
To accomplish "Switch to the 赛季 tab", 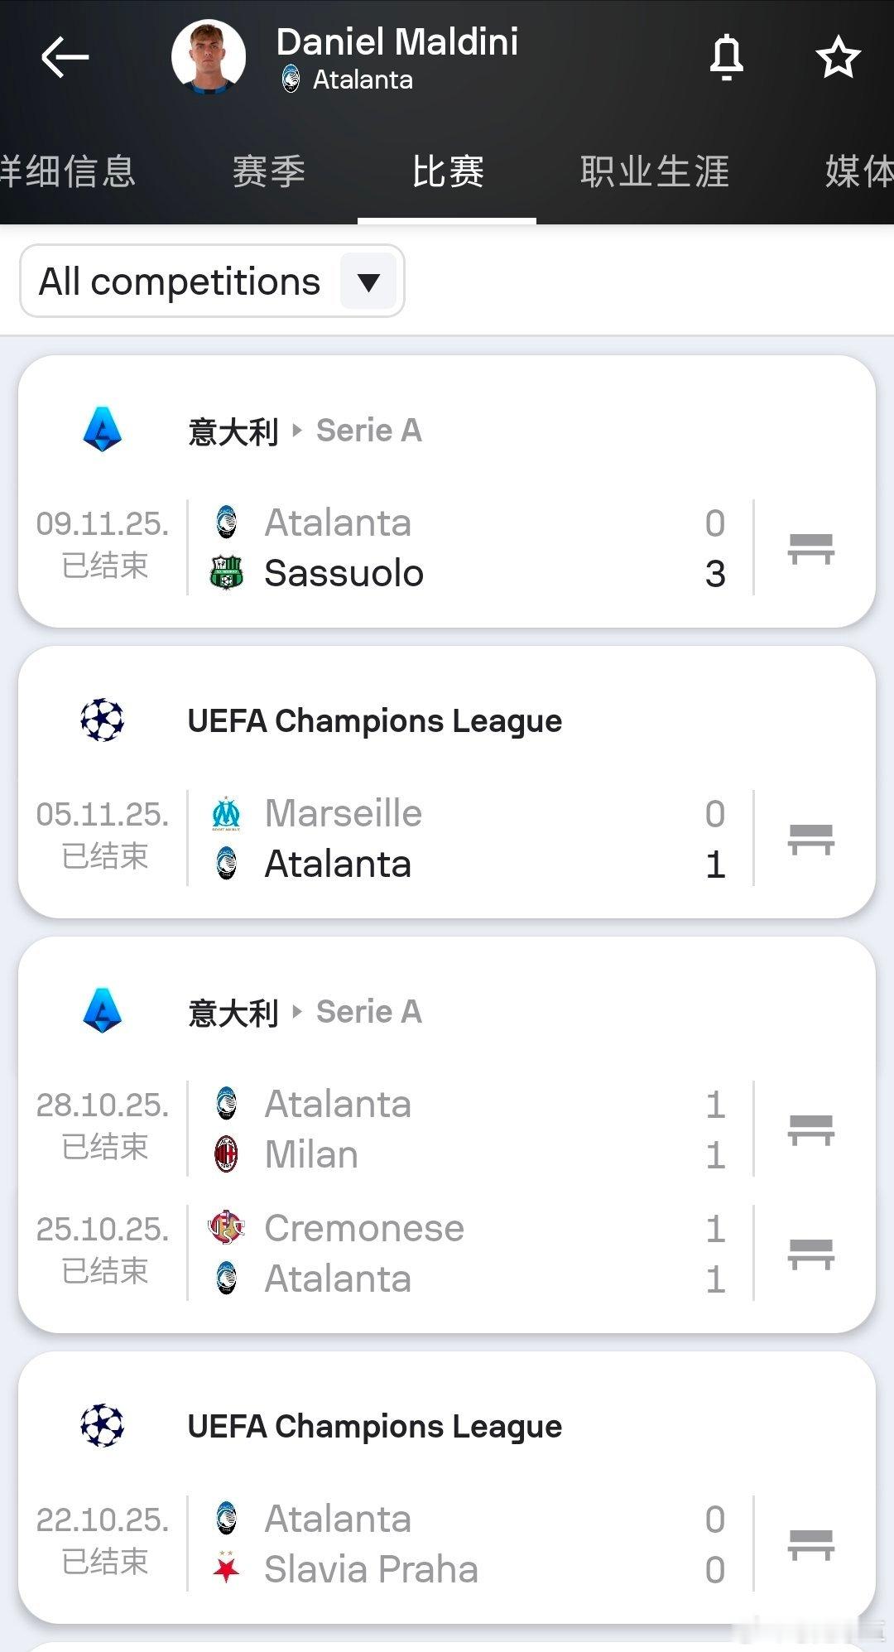I will pos(268,172).
